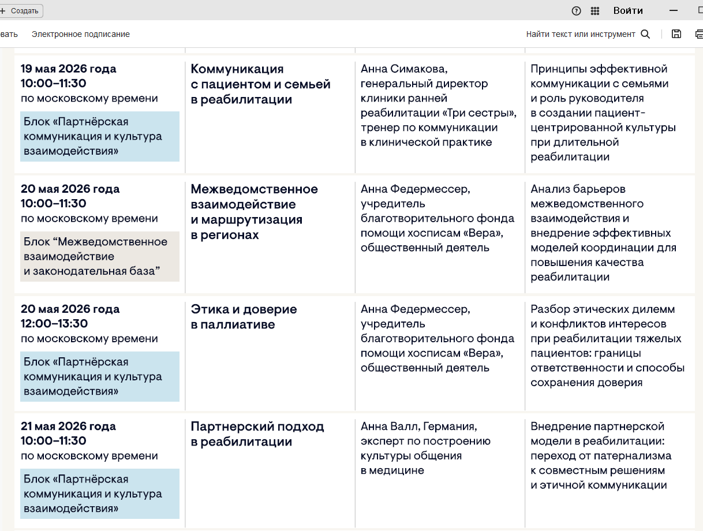This screenshot has height=531, width=703.
Task: Click the heading «Партнерский подход в реабилитации»
Action: click(257, 434)
